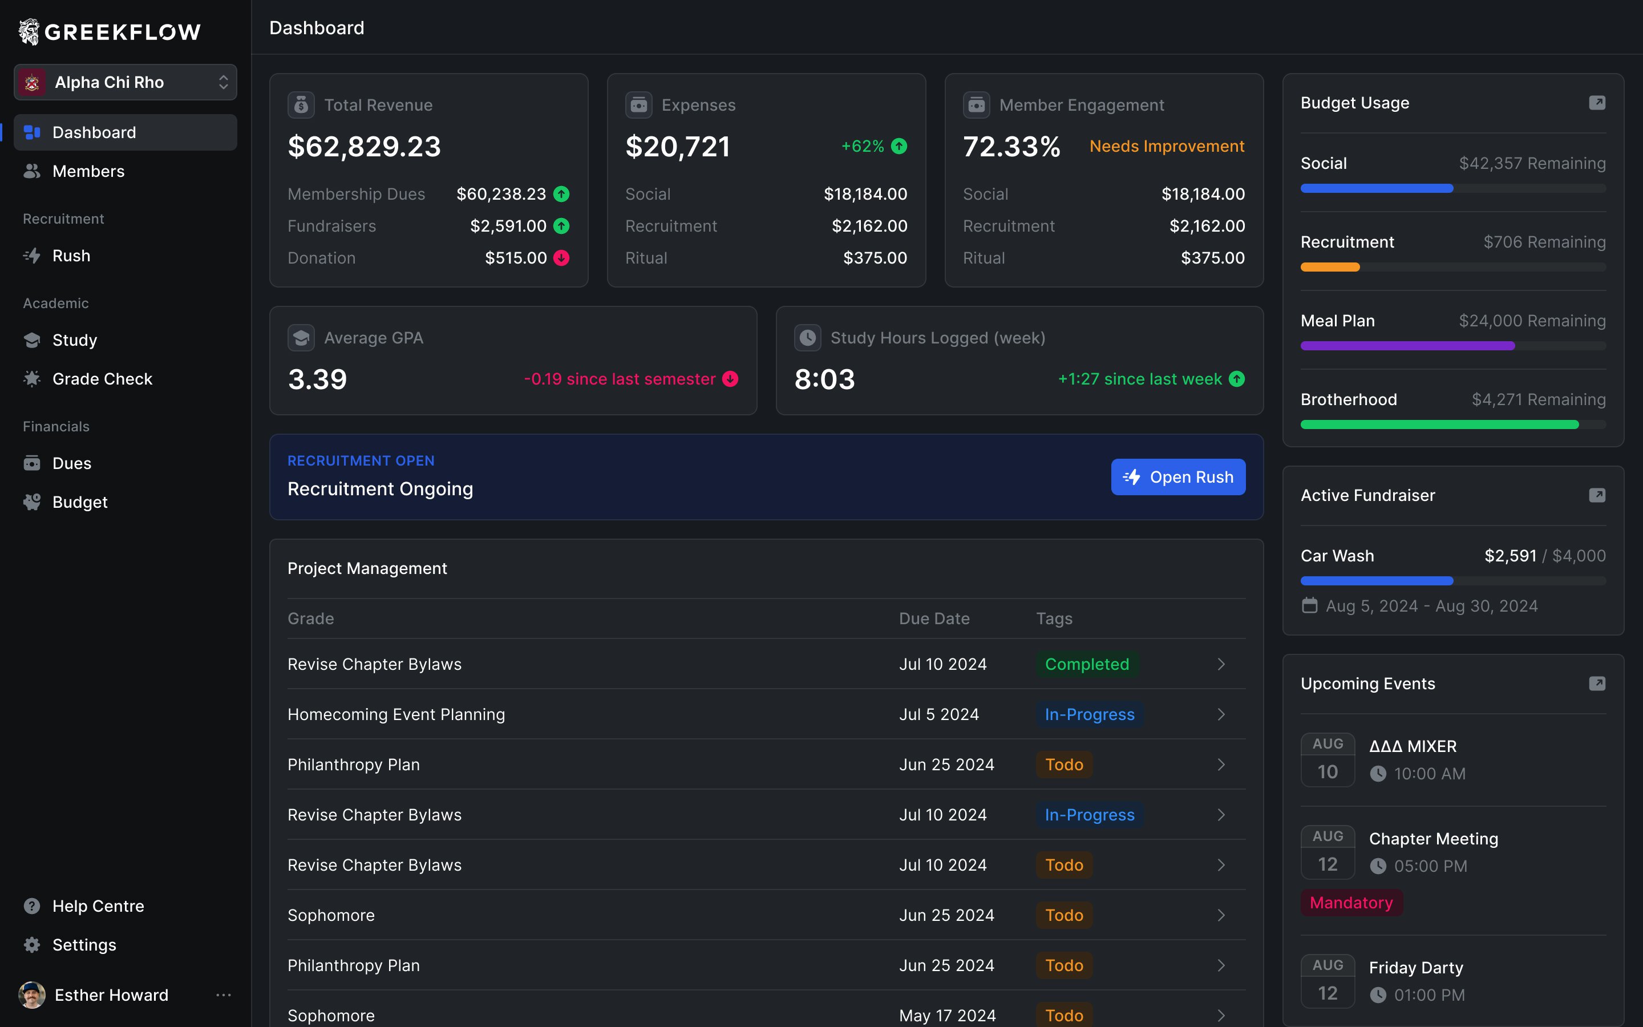Click the Car Wash fundraiser progress bar

1453,581
